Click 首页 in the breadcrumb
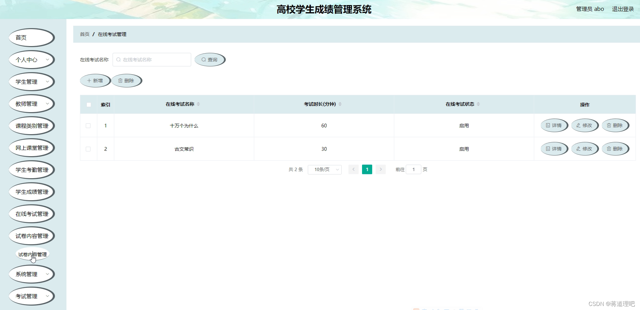This screenshot has height=310, width=640. click(x=84, y=34)
